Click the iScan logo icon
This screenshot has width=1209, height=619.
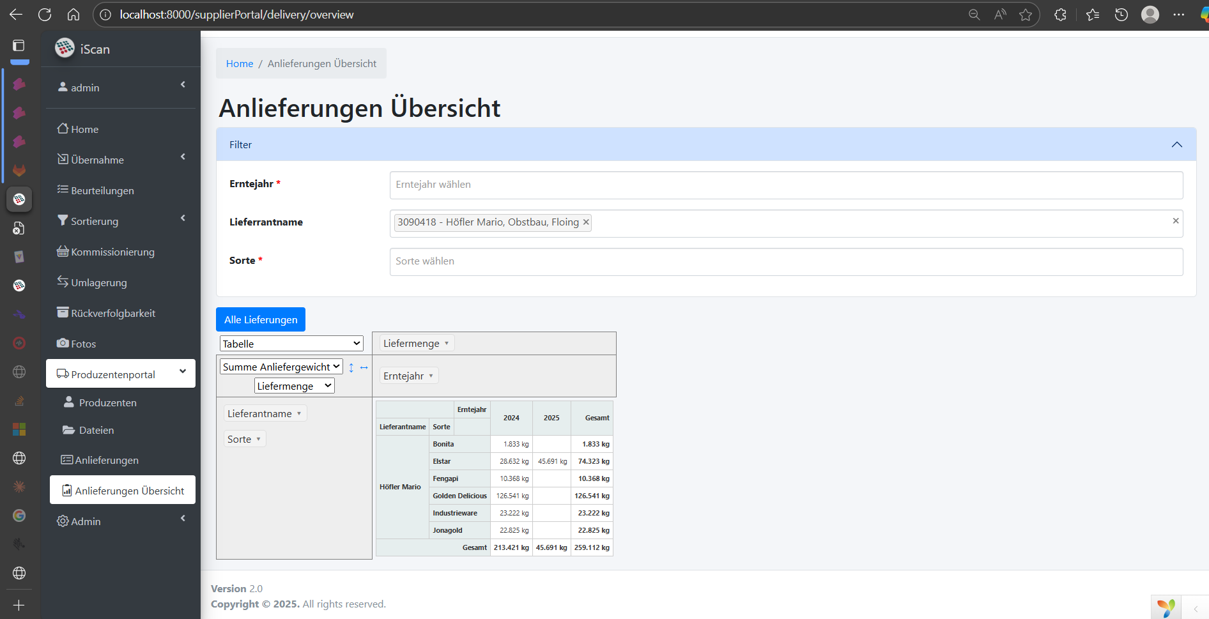(x=65, y=48)
